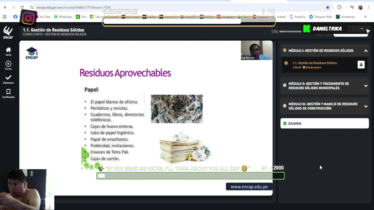Open the Analytics bookmark
The image size is (374, 210).
[x=297, y=17]
